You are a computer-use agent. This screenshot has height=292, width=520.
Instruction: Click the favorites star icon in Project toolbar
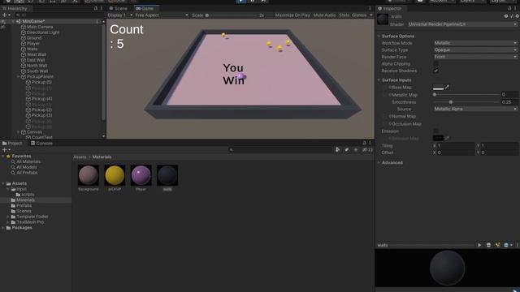pyautogui.click(x=356, y=149)
